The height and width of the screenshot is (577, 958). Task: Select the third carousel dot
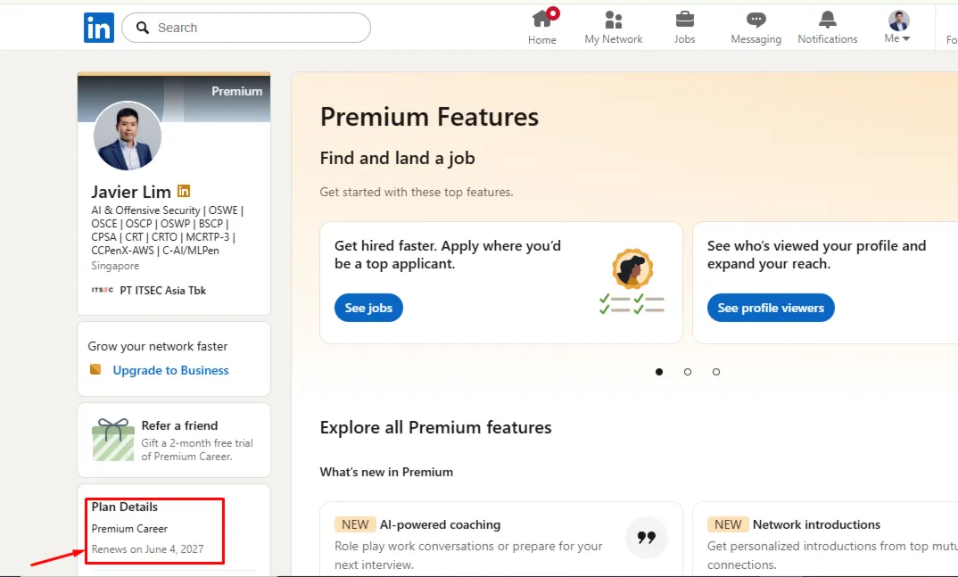716,372
